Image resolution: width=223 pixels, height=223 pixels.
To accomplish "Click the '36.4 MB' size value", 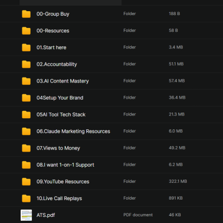I will 177,98.
